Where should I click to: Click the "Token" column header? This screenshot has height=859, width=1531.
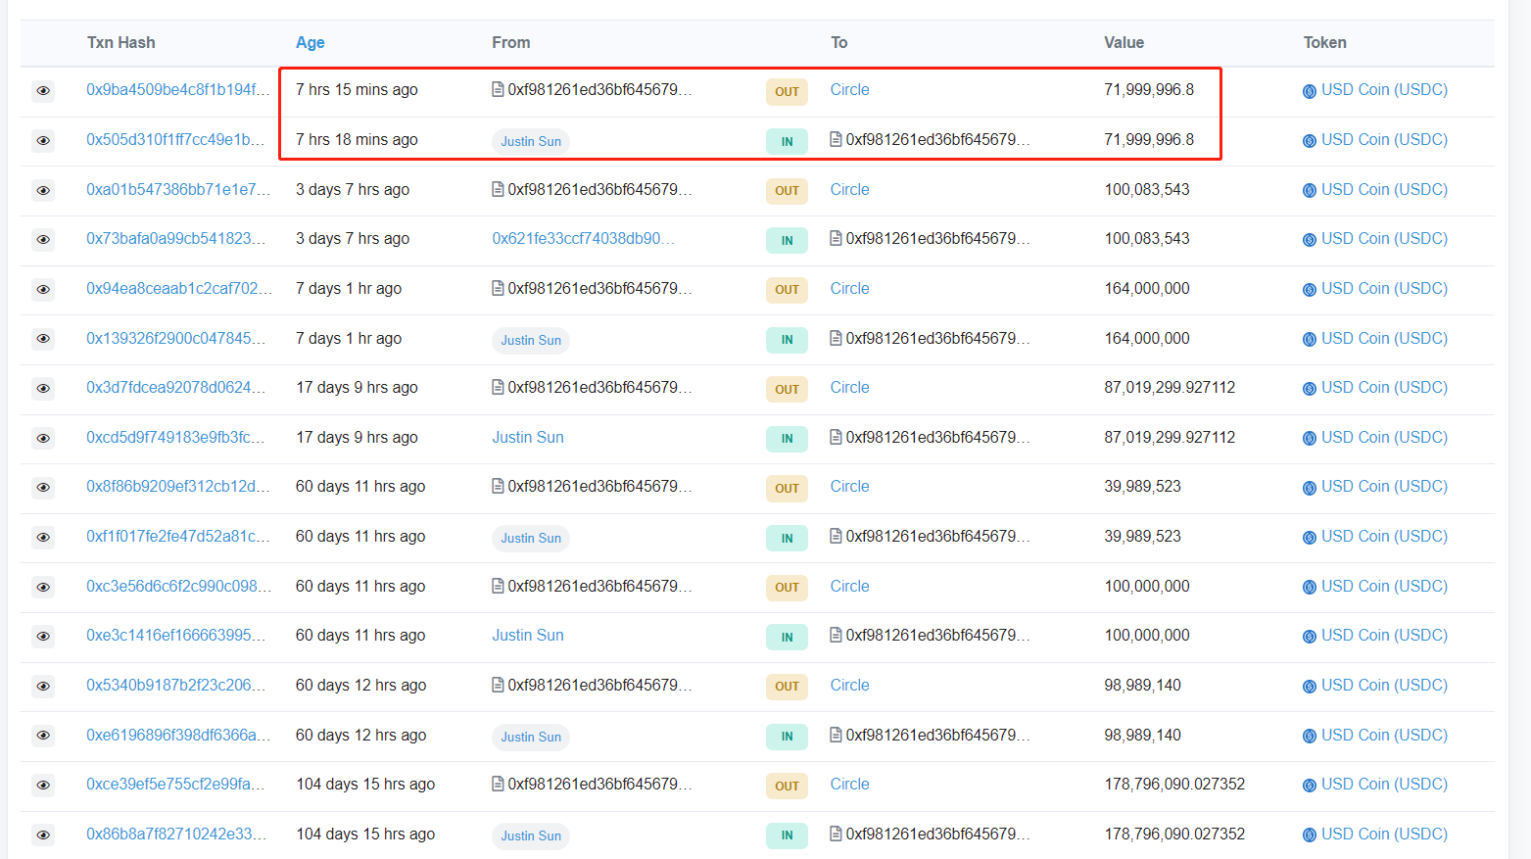click(1324, 42)
